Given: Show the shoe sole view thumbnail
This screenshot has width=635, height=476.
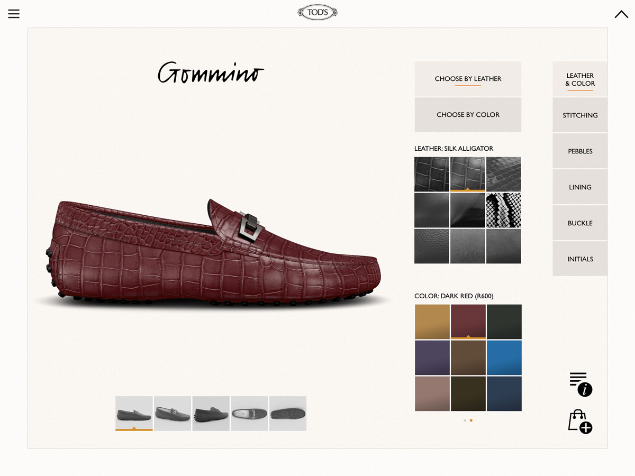Looking at the screenshot, I should click(x=288, y=413).
